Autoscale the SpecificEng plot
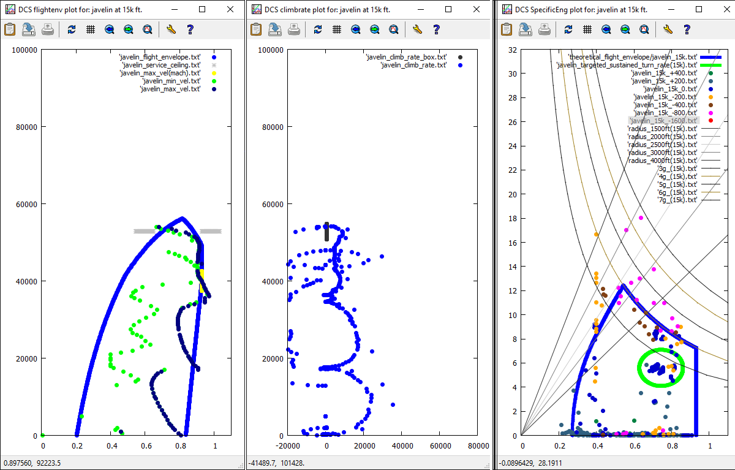735x470 pixels. coord(644,29)
